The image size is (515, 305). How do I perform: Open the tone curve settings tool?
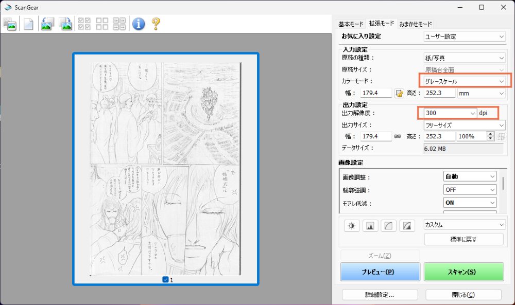click(389, 225)
